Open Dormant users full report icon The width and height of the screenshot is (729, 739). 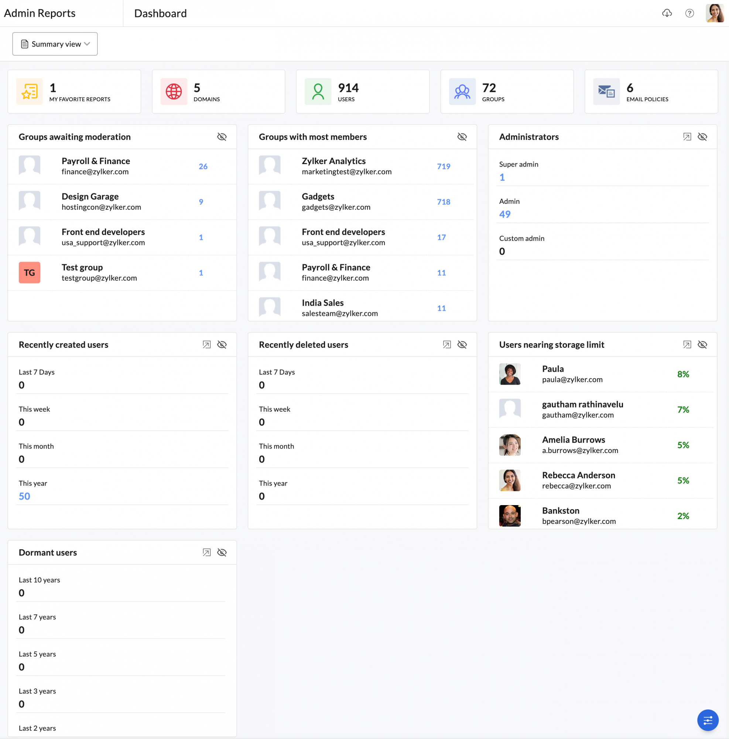[x=206, y=552]
